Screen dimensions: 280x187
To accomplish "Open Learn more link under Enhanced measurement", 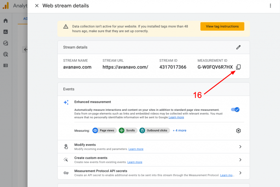I will tap(176, 117).
